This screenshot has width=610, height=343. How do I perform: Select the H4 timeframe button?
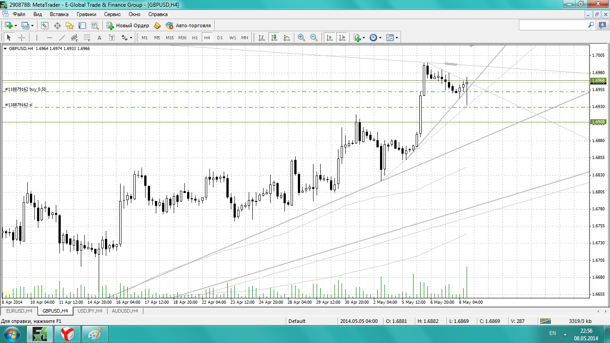207,38
